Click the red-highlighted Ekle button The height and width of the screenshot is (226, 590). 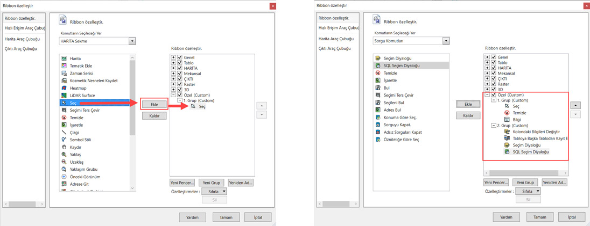click(x=154, y=105)
